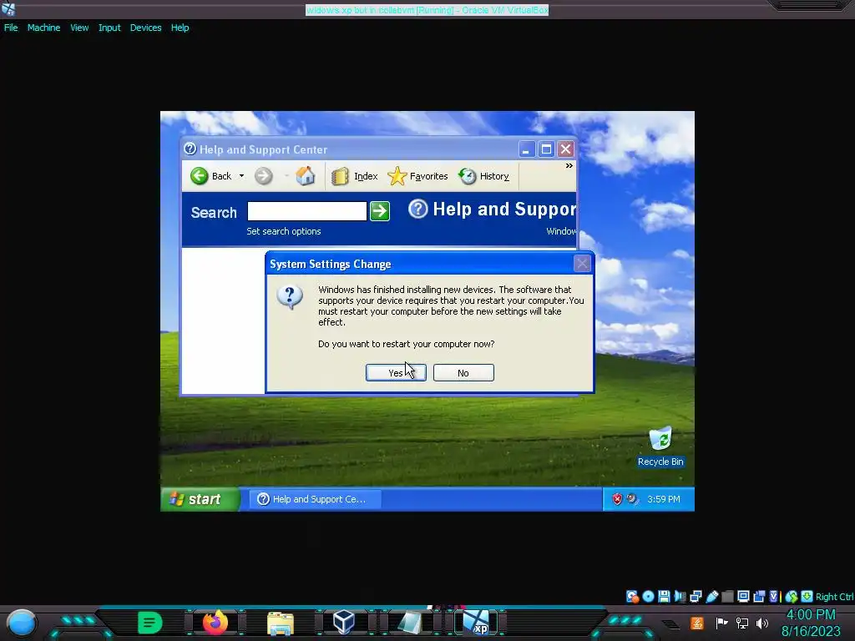Click host network tray icon
Screen dimensions: 855x641
click(x=742, y=623)
